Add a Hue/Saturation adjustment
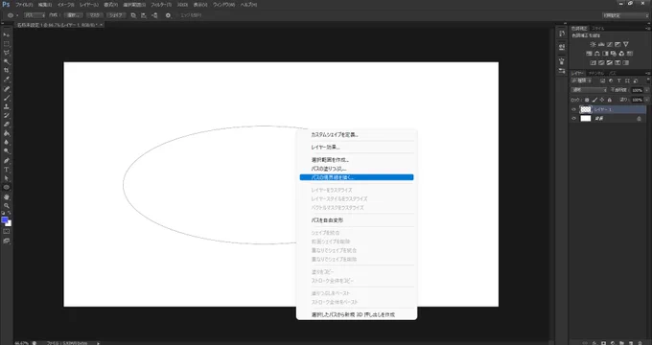 pos(590,54)
